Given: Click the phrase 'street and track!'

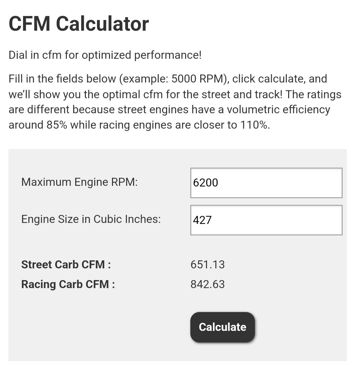Looking at the screenshot, I should coord(242,95).
